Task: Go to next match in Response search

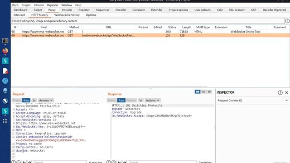Action: (124, 162)
